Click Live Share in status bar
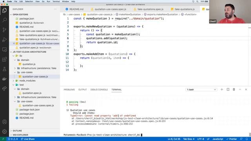This screenshot has height=141, width=251. [x=27, y=139]
